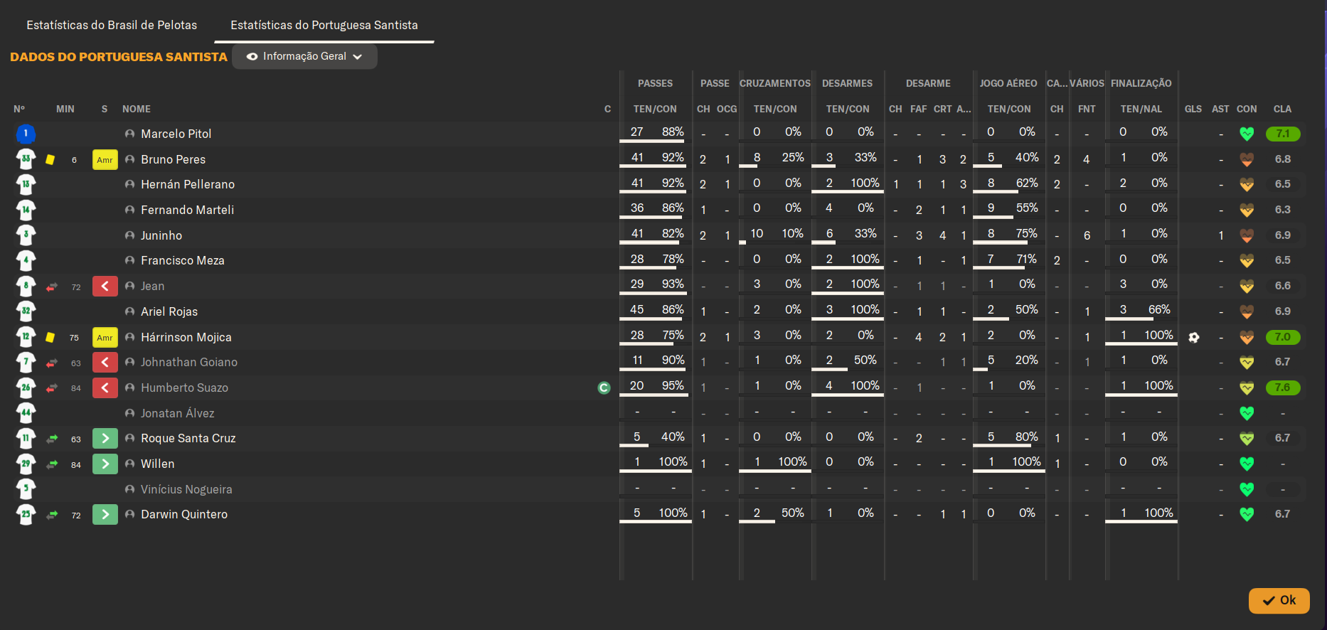Click the PASSES TEN/CON column header
Image resolution: width=1327 pixels, height=630 pixels.
(655, 109)
